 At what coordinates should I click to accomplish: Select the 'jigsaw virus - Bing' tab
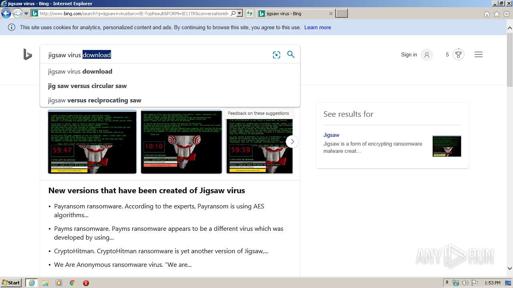[295, 14]
